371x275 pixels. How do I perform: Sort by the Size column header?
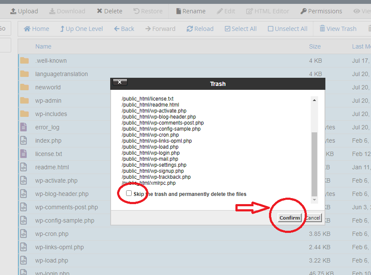tap(315, 46)
